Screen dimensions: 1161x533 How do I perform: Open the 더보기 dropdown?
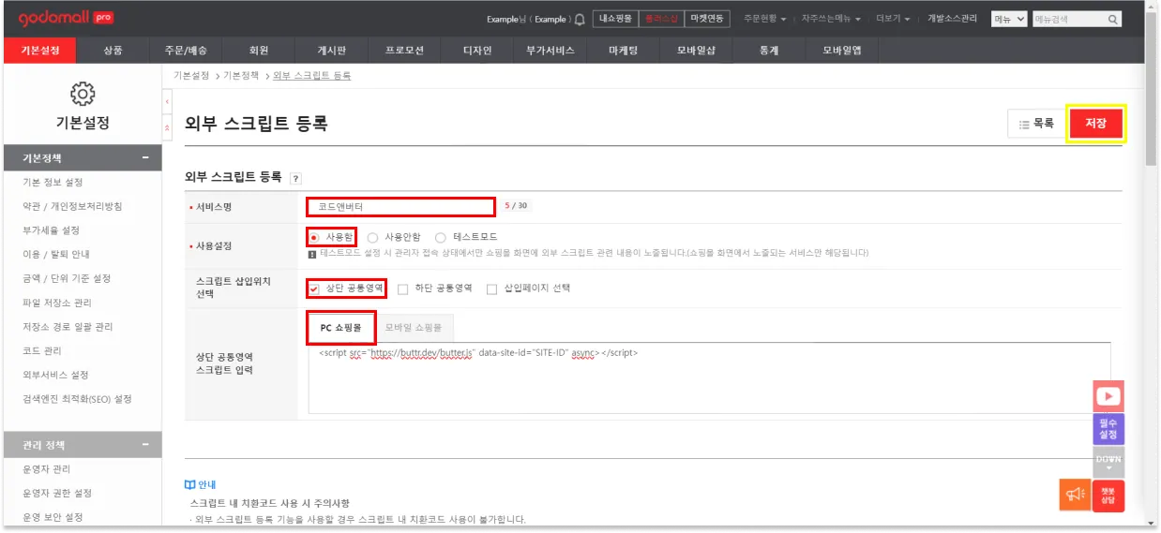(x=893, y=19)
